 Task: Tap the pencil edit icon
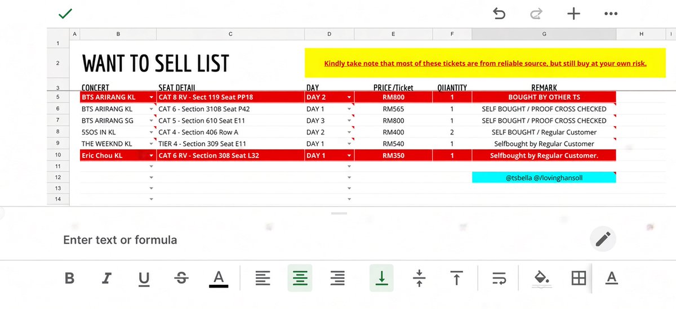coord(603,239)
